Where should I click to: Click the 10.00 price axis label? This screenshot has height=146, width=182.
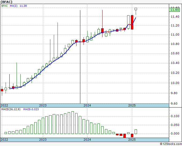(175, 83)
